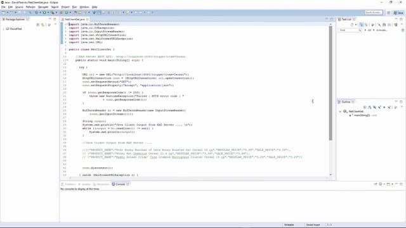This screenshot has height=228, width=406.
Task: Open Task List view menu arrow
Action: (x=402, y=24)
